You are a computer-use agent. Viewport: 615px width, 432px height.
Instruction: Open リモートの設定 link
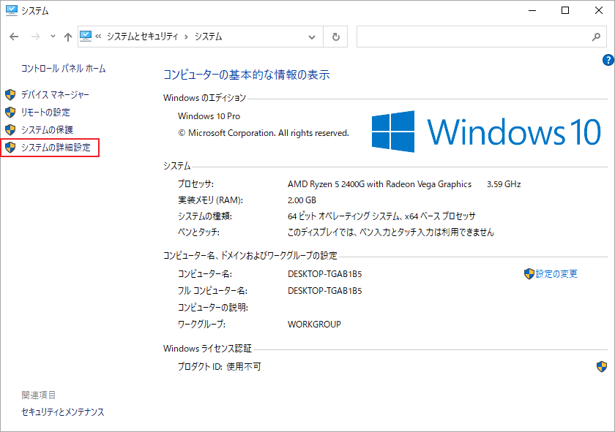click(45, 113)
